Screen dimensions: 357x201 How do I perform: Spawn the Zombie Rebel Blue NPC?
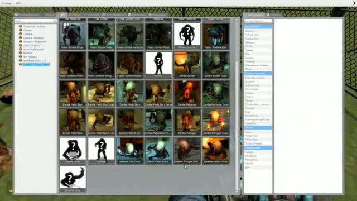(x=73, y=122)
